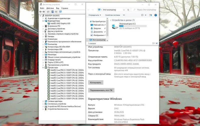
Task: Click the Этот компьютер address bar path
Action: (x=109, y=10)
